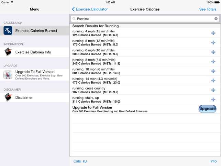Select 'running, 14 mph (4.3 min/mile)' row

pos(145,81)
